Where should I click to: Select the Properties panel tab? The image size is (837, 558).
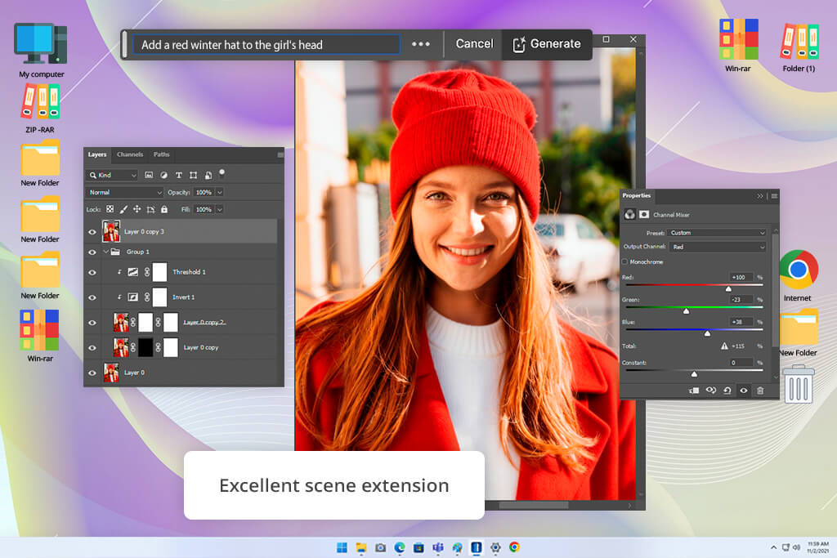[636, 196]
